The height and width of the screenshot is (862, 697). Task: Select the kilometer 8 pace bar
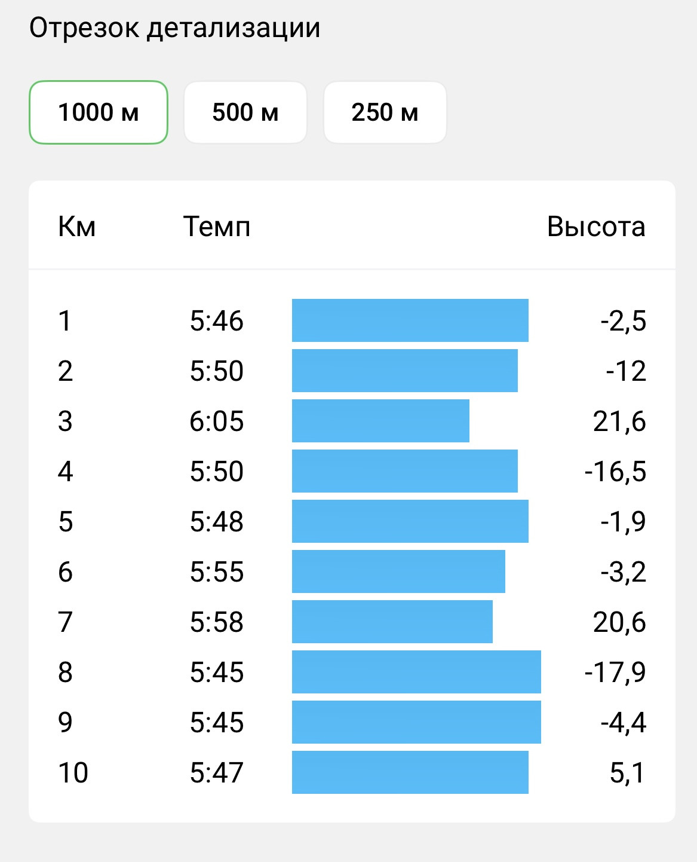pos(416,672)
